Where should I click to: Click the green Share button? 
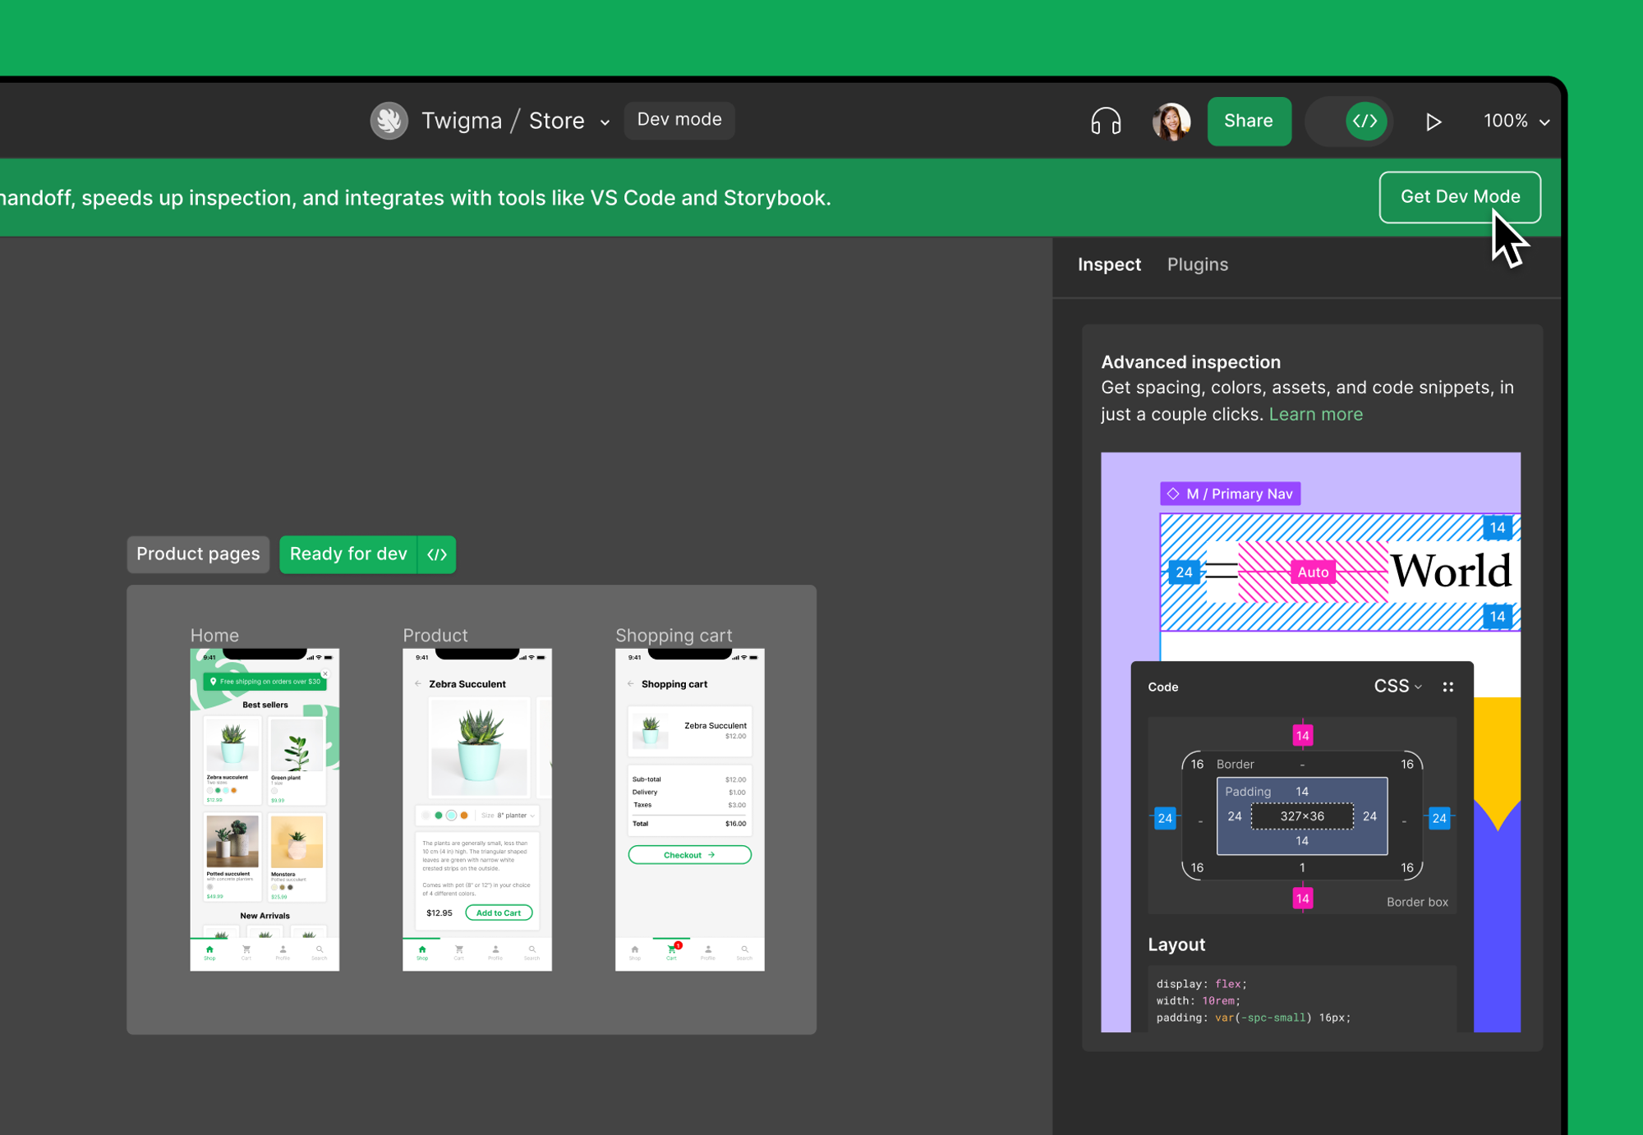(1248, 122)
